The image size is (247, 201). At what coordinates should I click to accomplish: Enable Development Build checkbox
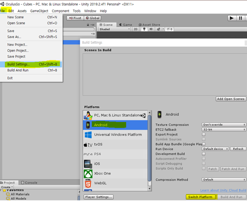coord(204,154)
